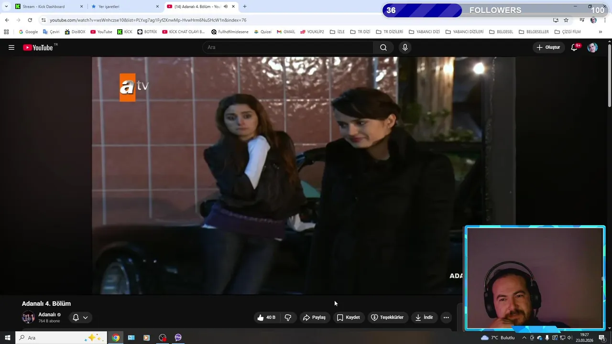Click the Windows taskbar search box
The height and width of the screenshot is (344, 612).
coord(61,338)
